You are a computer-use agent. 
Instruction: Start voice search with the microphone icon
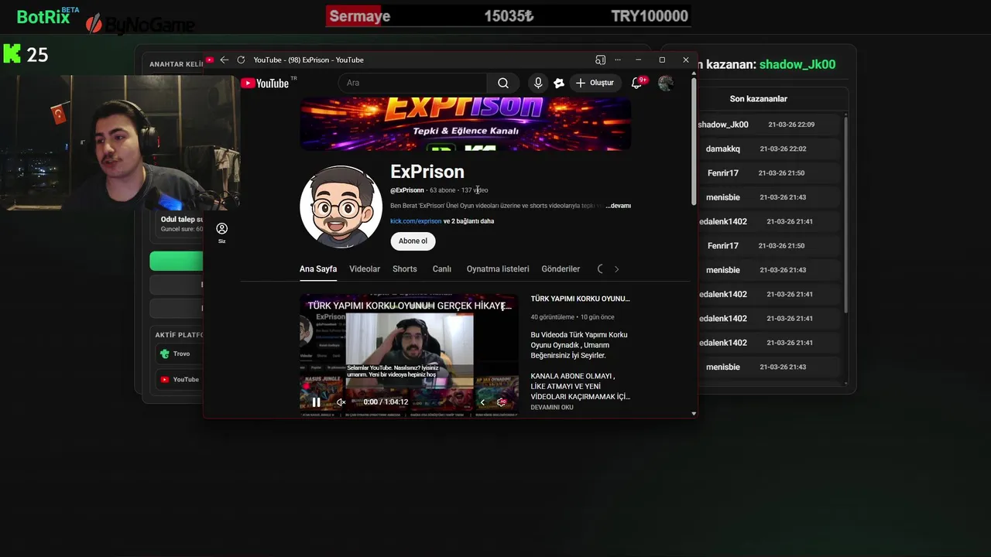pyautogui.click(x=538, y=83)
